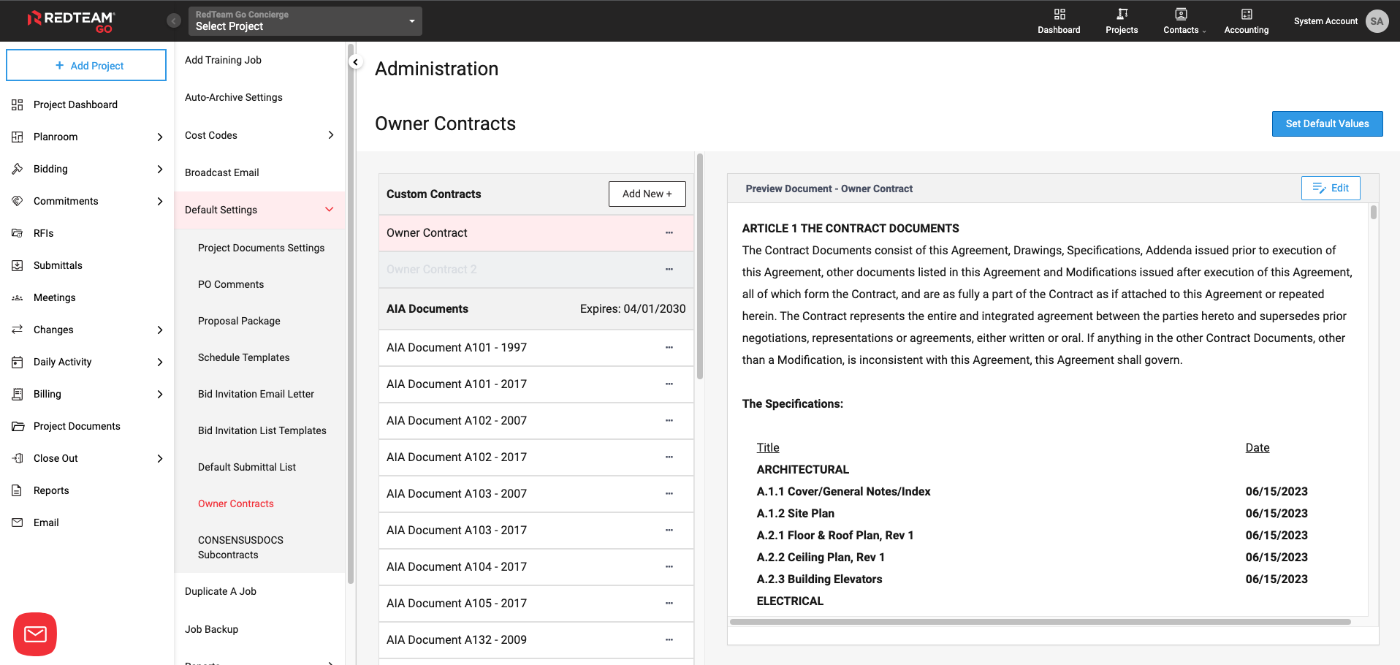Viewport: 1400px width, 665px height.
Task: Collapse the admin submenu panel arrow
Action: 355,62
